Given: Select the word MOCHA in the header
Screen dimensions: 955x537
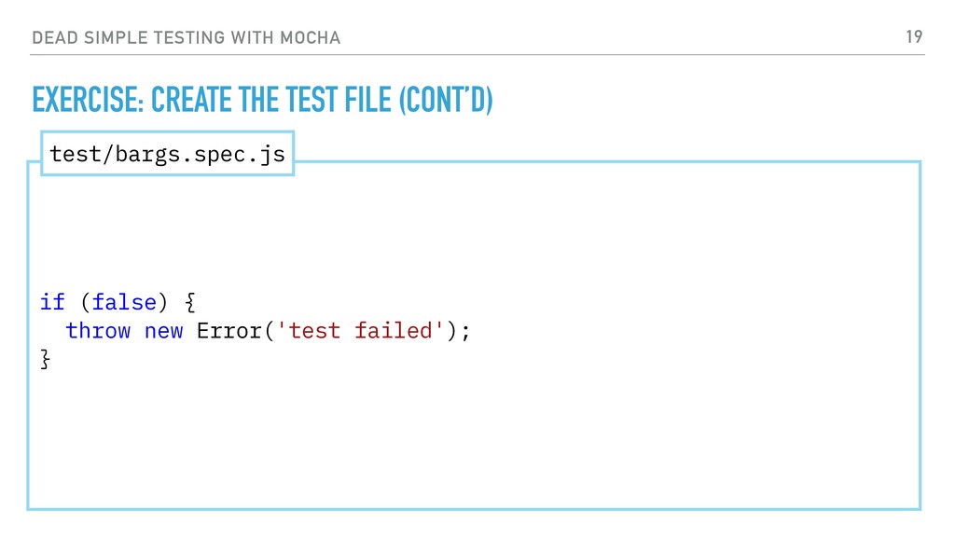Looking at the screenshot, I should (x=310, y=37).
